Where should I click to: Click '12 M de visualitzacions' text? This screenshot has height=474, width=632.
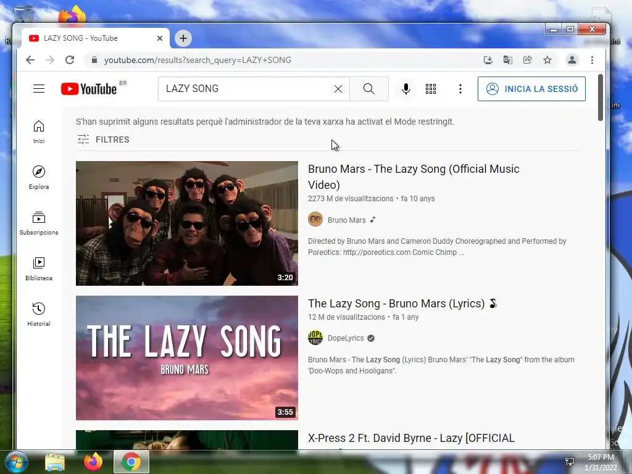(346, 317)
